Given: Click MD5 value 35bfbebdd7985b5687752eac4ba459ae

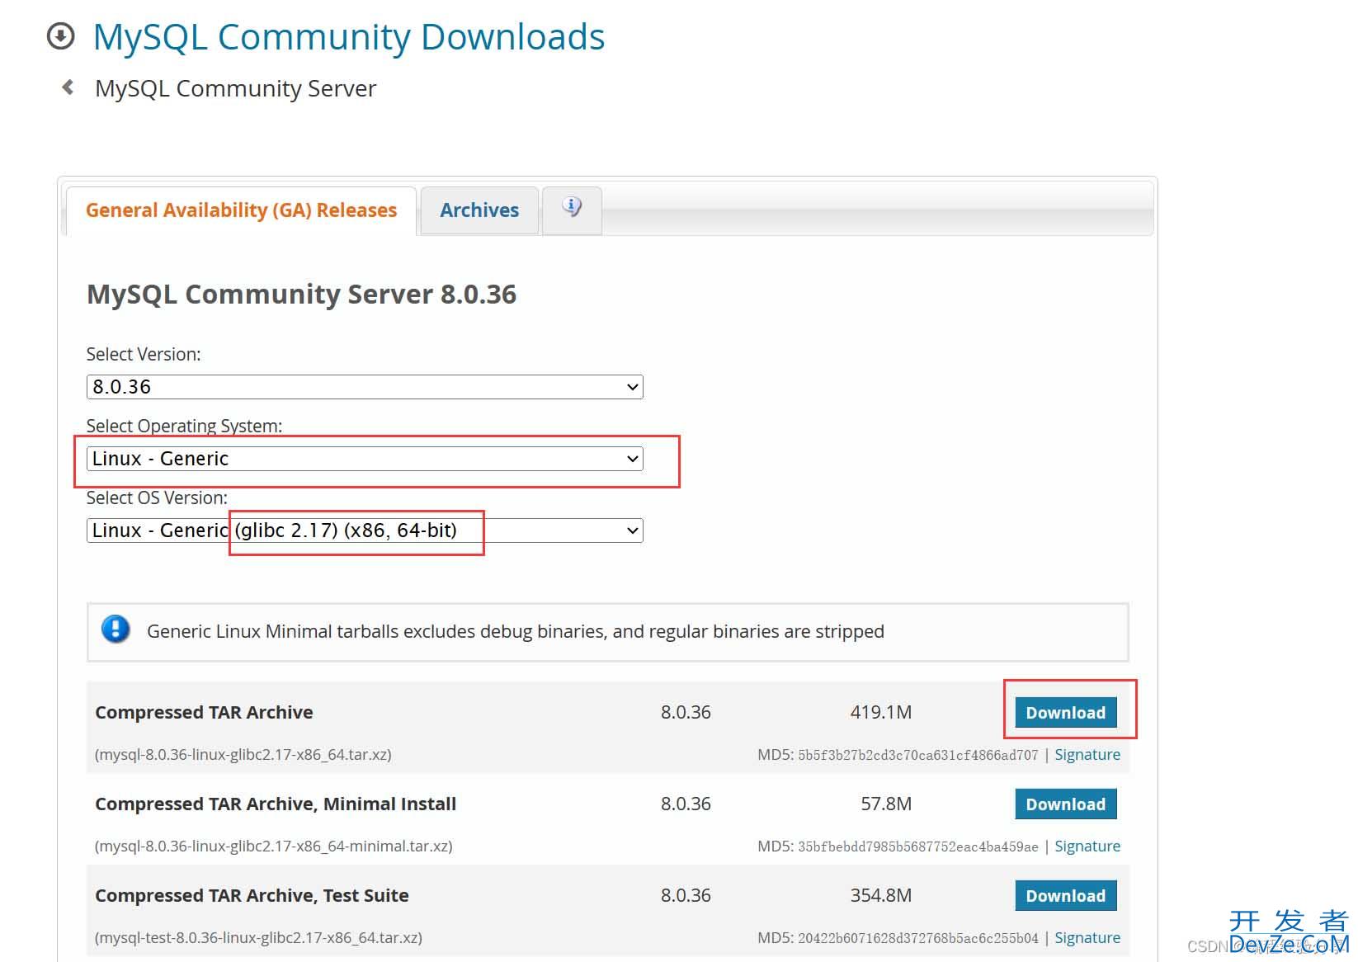Looking at the screenshot, I should click(x=917, y=846).
